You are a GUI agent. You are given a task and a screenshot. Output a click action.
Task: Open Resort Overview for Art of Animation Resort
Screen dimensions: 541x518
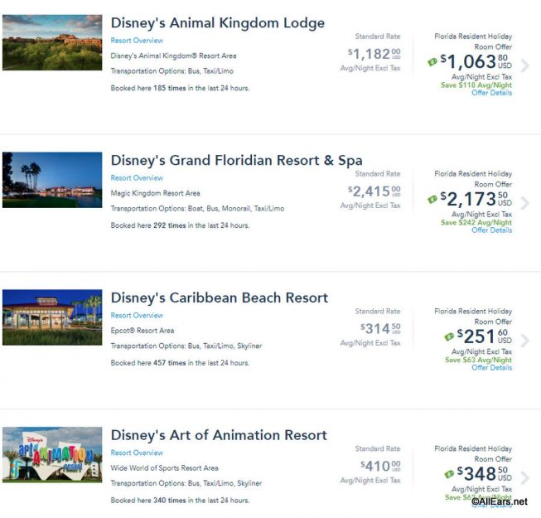point(137,453)
